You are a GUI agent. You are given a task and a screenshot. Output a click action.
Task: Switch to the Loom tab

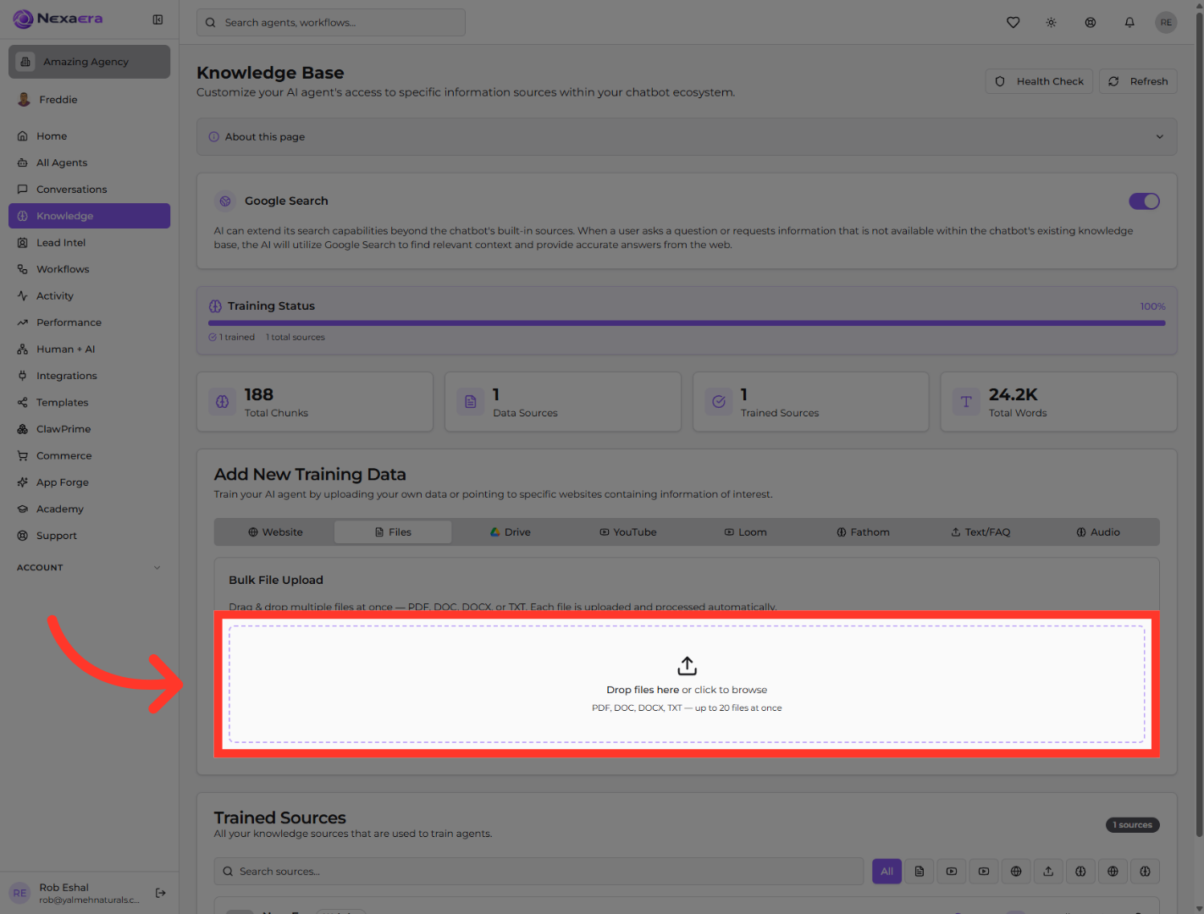[x=746, y=532]
